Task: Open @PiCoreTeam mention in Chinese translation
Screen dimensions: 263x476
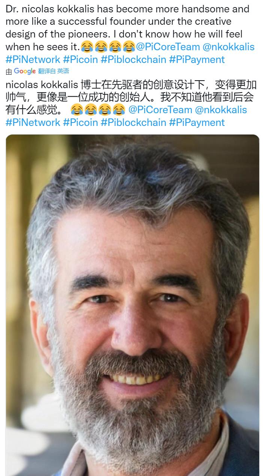Action: click(160, 110)
